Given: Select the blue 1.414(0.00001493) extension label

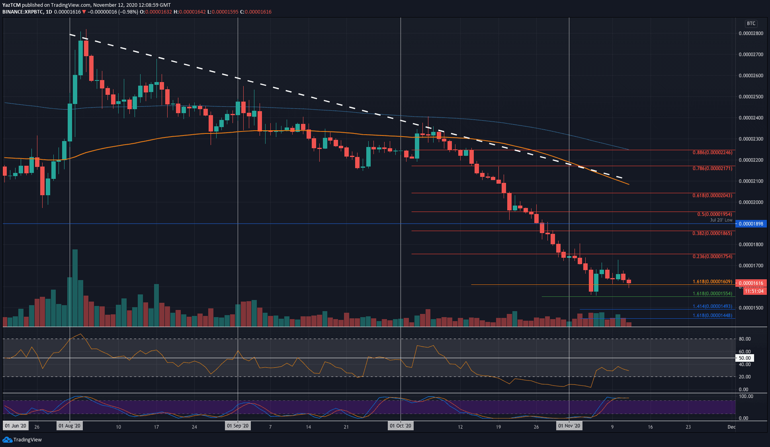Looking at the screenshot, I should (x=712, y=306).
